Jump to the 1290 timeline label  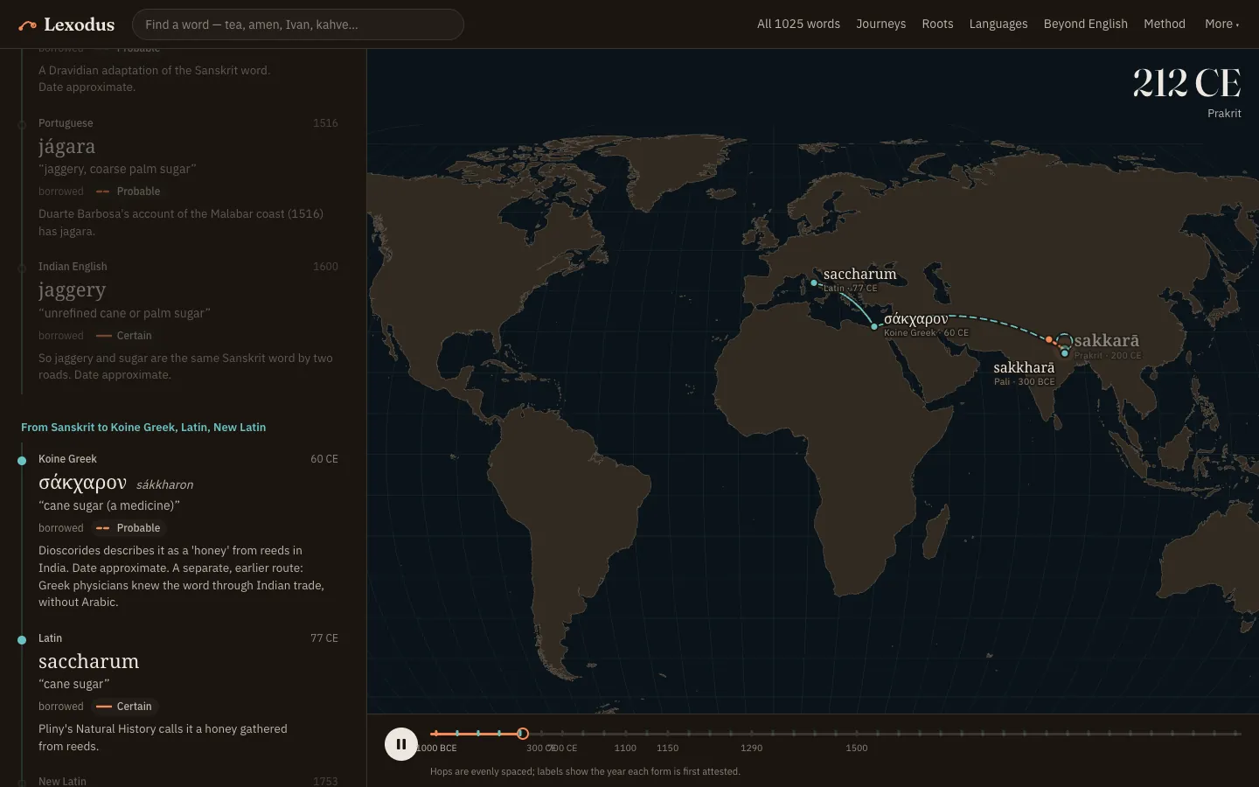(x=751, y=749)
